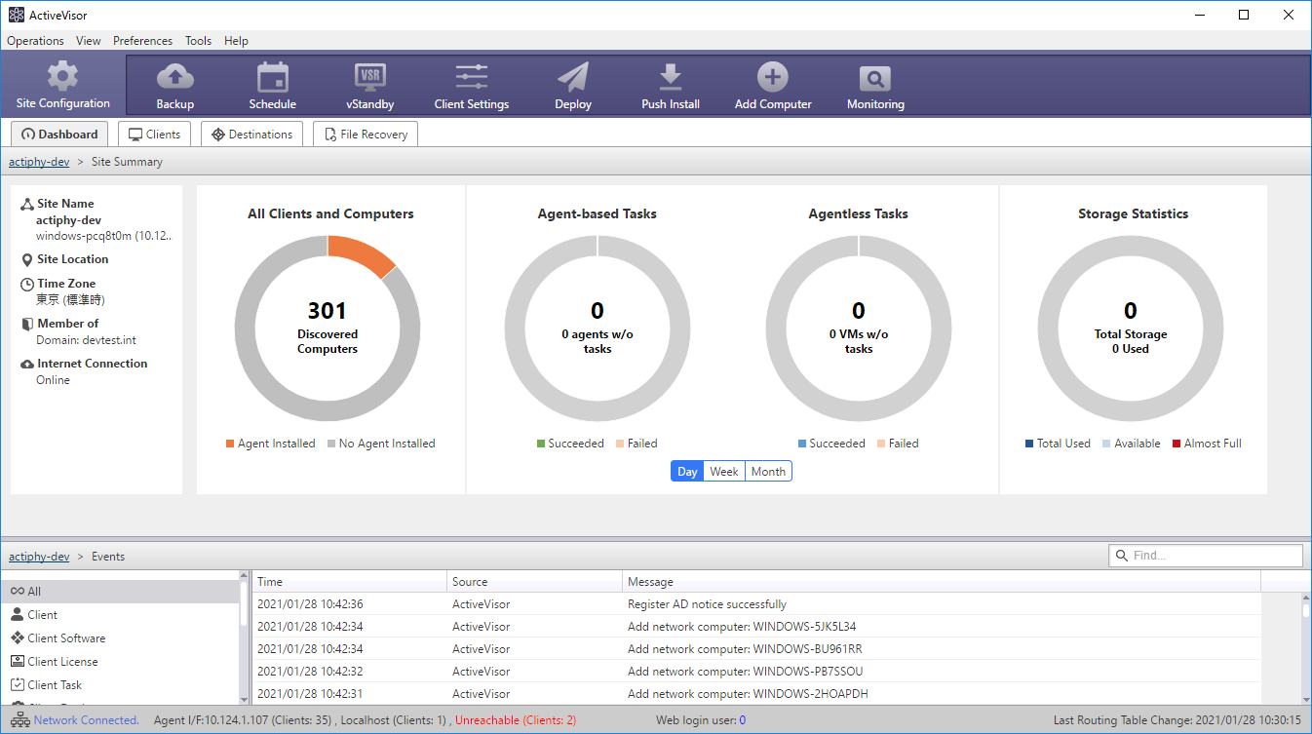This screenshot has height=734, width=1312.
Task: Click the Member of domain icon
Action: pyautogui.click(x=27, y=324)
